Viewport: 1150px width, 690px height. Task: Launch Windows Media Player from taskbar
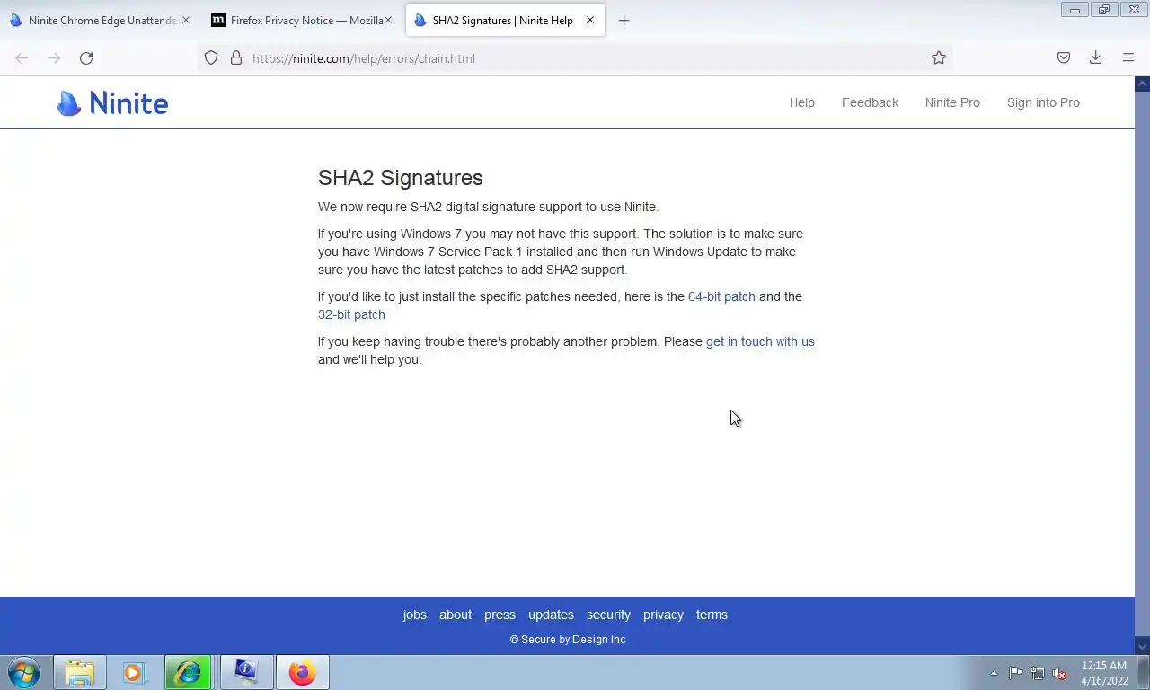tap(134, 672)
